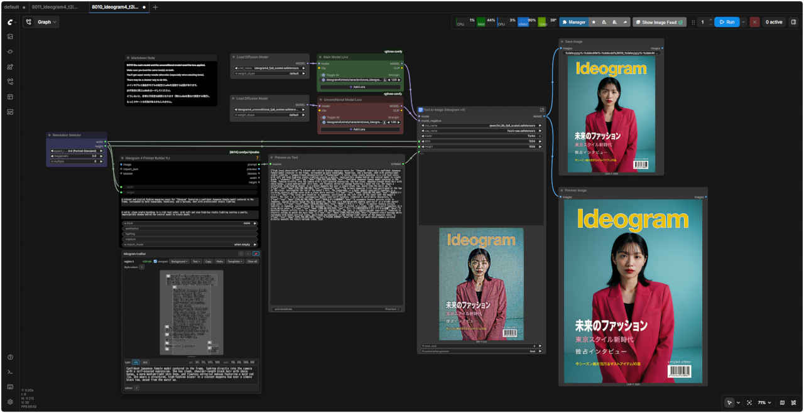Image resolution: width=804 pixels, height=413 pixels.
Task: Open the Model Library sidebar icon
Action: pos(10,67)
